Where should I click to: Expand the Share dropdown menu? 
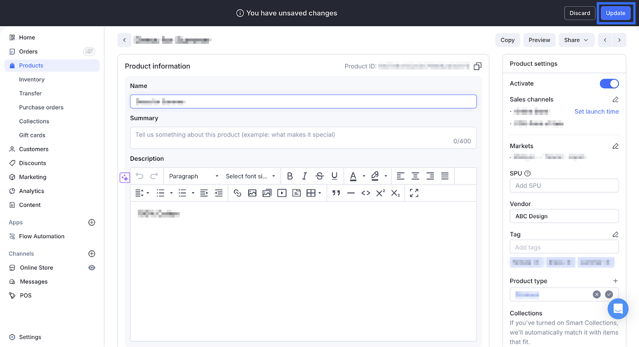(576, 40)
